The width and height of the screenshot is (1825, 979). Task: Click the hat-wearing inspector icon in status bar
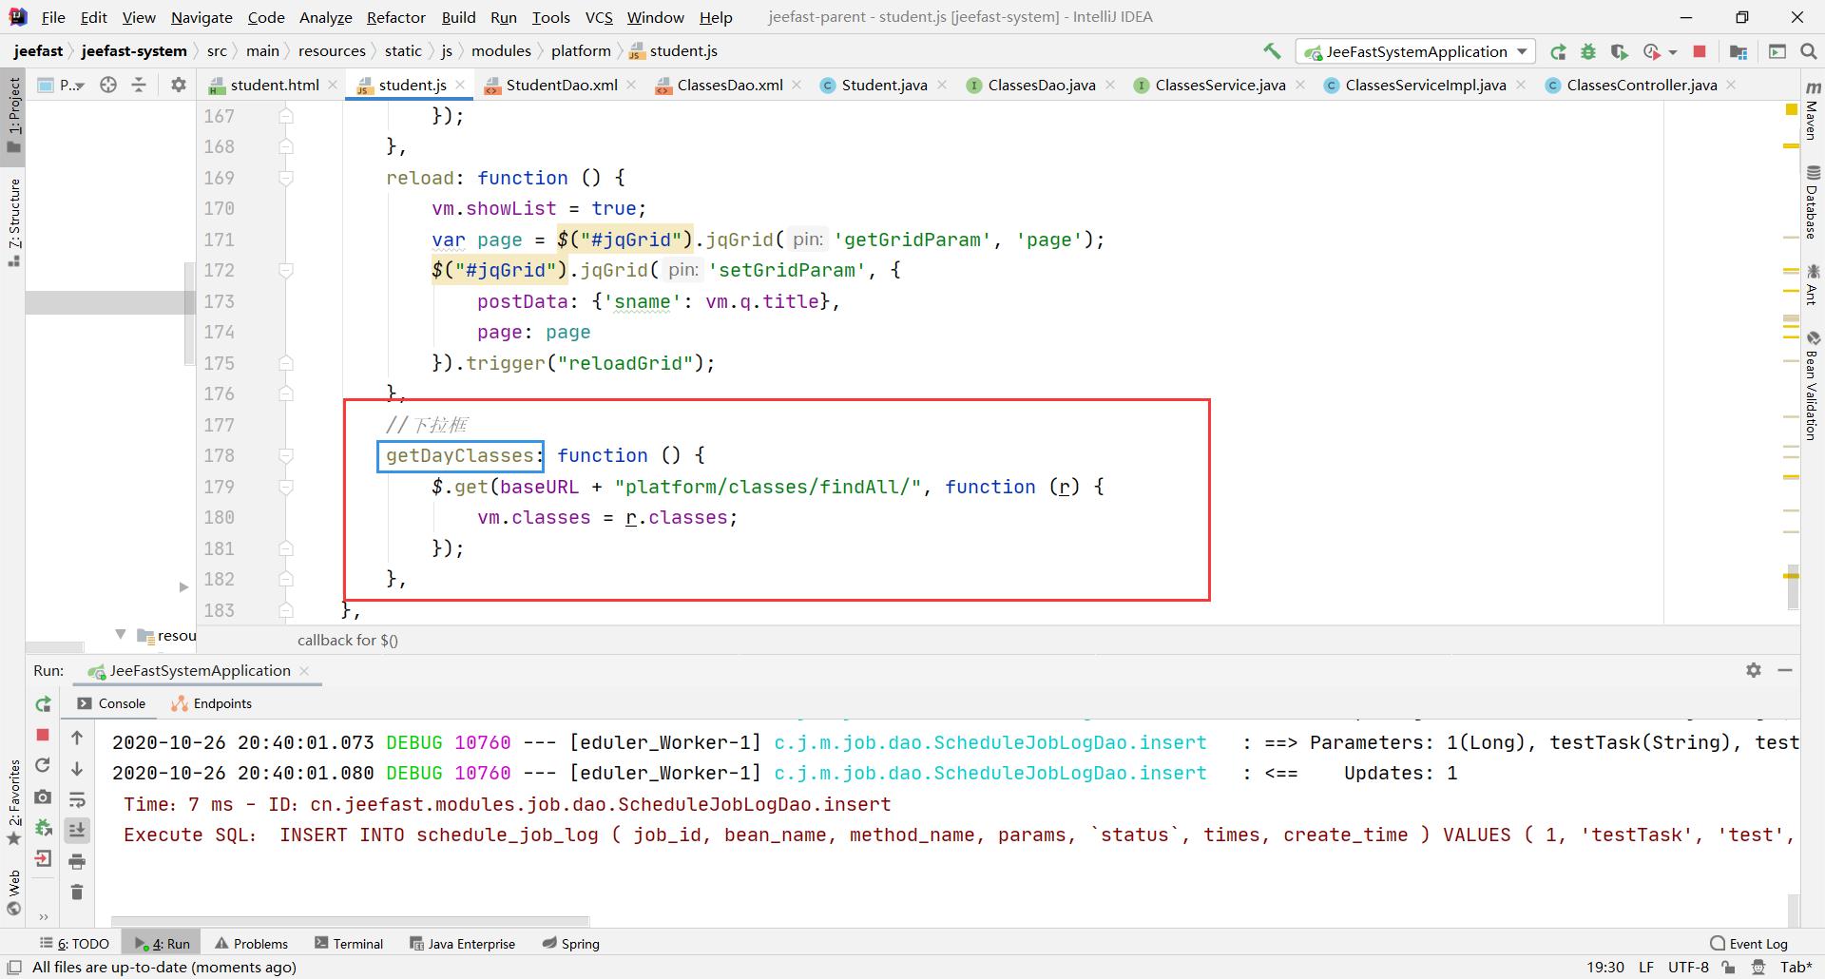[1758, 968]
